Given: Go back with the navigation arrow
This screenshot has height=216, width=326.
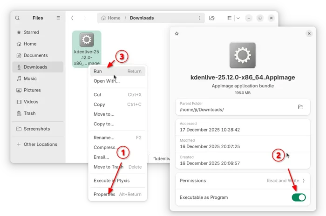Looking at the screenshot, I should click(72, 18).
